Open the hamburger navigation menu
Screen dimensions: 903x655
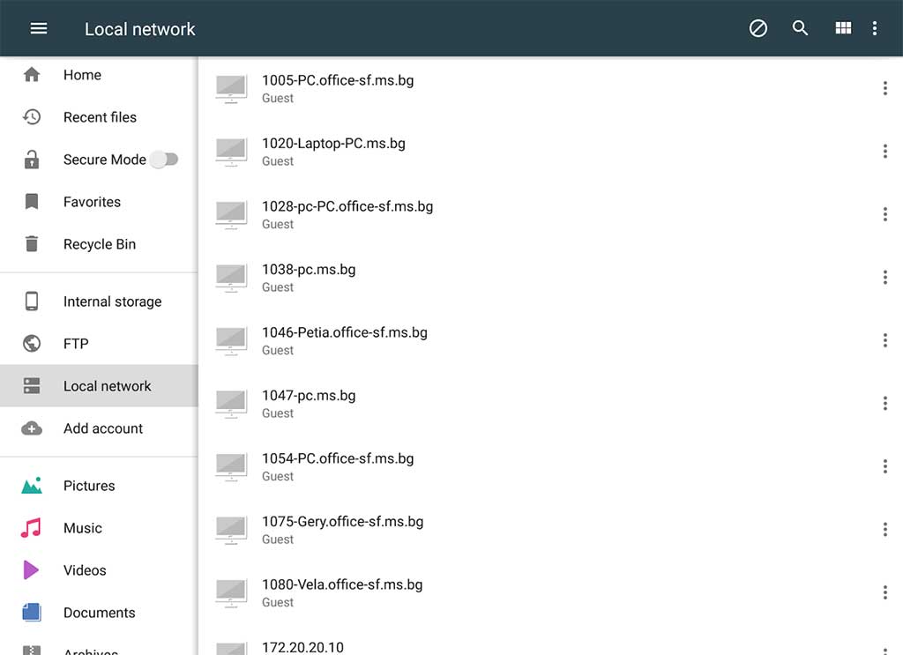pos(39,28)
